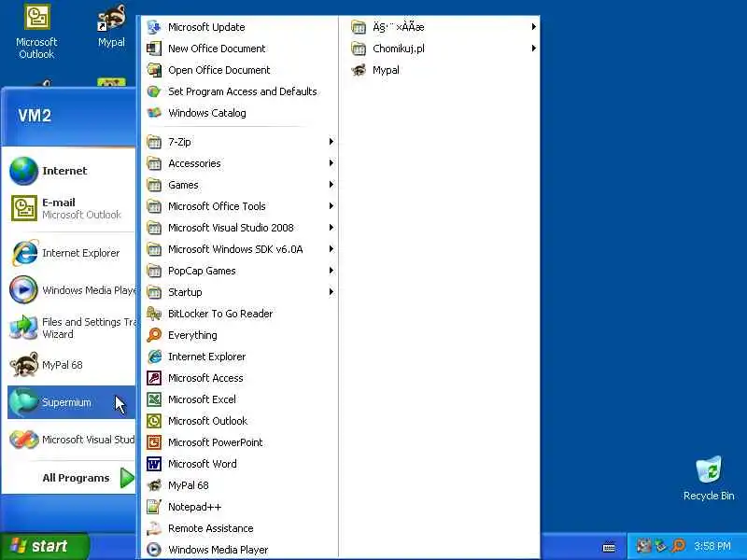Image resolution: width=747 pixels, height=560 pixels.
Task: Click the All Programs green arrow button
Action: click(x=127, y=478)
